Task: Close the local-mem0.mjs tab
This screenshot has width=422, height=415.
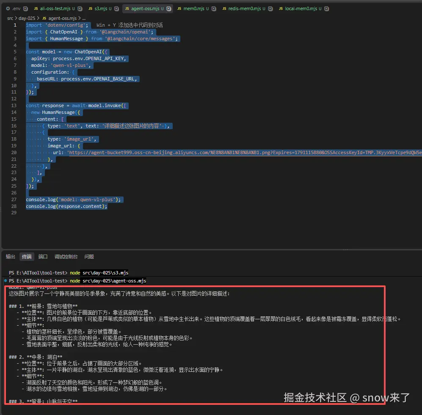Action: pos(326,8)
